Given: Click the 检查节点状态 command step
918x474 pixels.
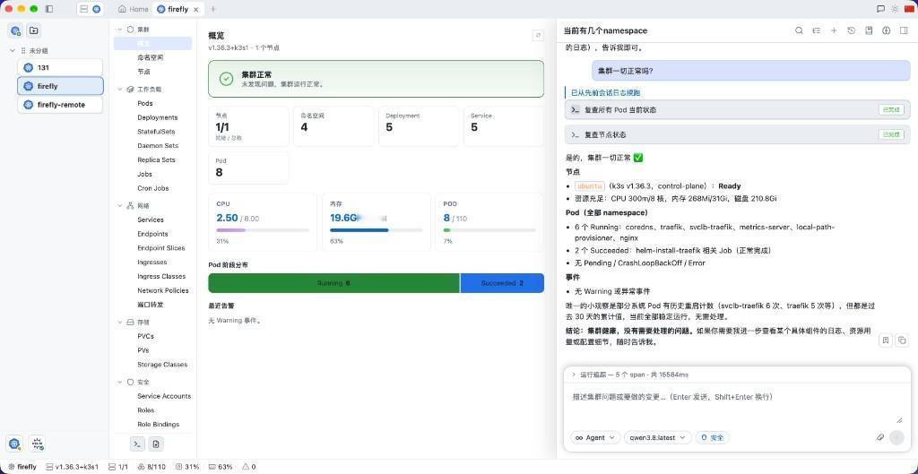Looking at the screenshot, I should pyautogui.click(x=737, y=134).
